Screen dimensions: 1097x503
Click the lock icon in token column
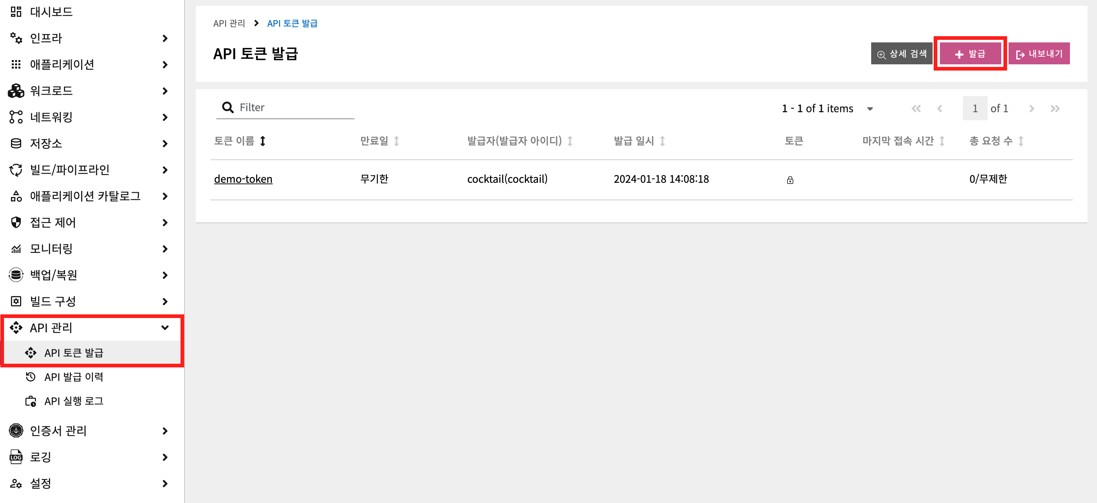click(x=790, y=180)
